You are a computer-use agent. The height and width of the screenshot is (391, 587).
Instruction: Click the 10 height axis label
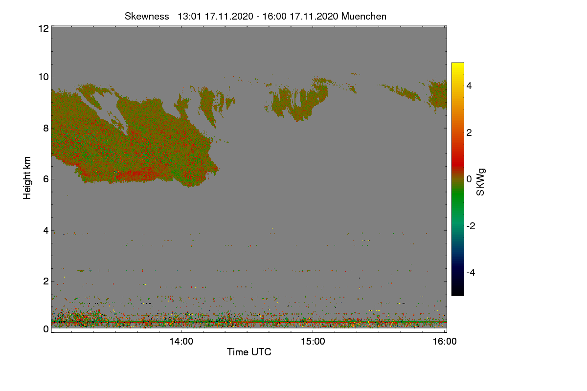click(43, 77)
